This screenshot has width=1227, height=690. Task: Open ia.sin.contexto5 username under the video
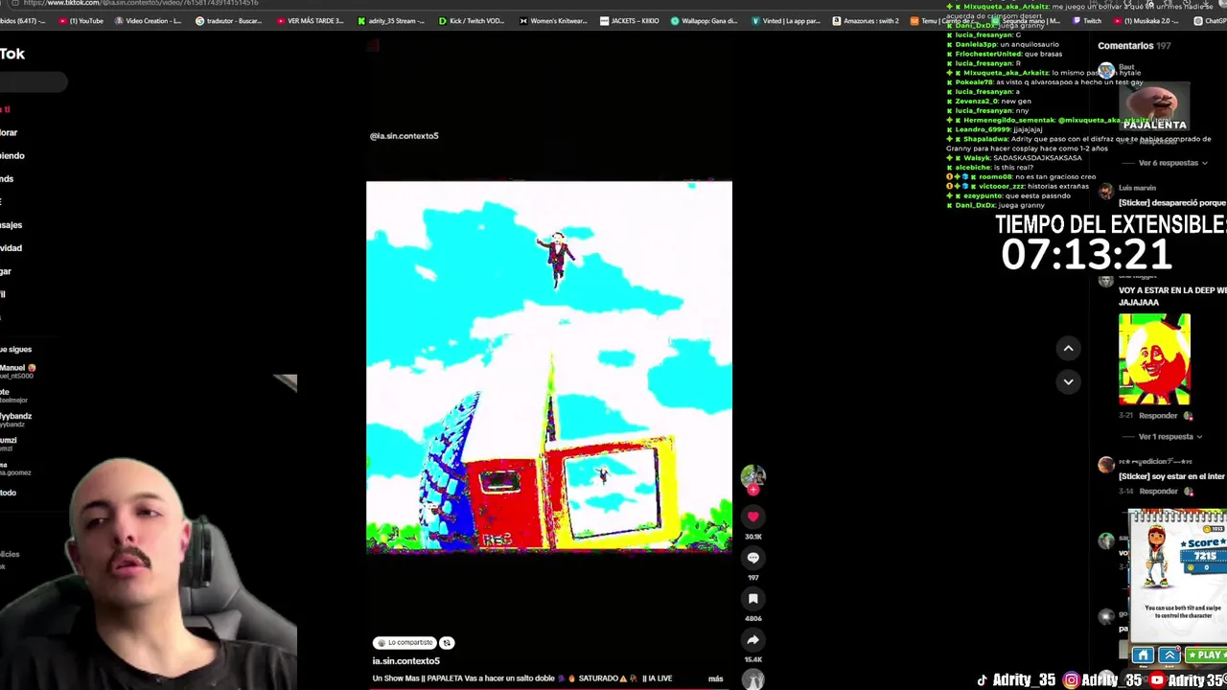pos(405,661)
